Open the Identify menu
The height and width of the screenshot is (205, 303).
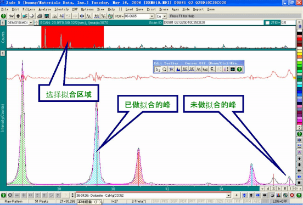coord(61,9)
